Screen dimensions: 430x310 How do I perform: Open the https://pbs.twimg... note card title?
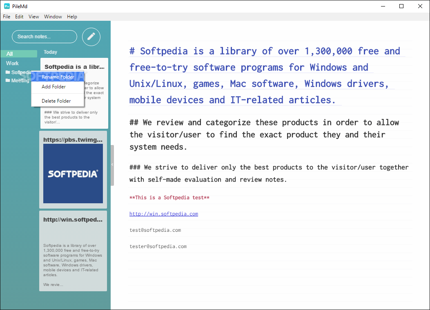[73, 140]
